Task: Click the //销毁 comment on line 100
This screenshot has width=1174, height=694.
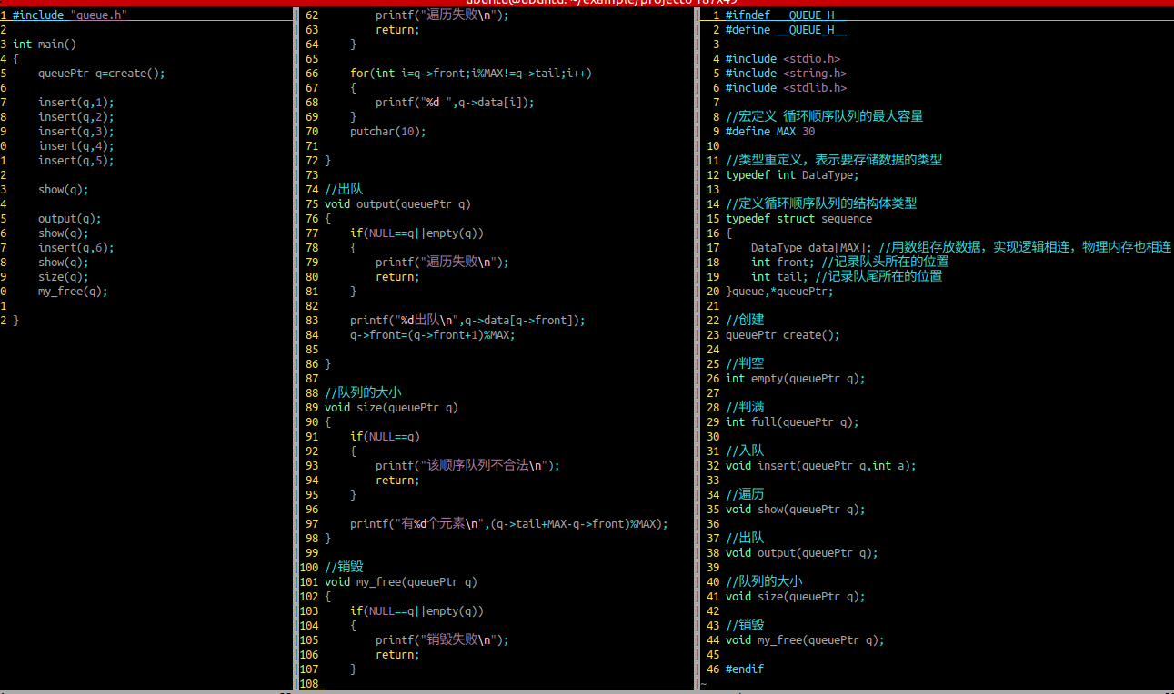Action: pyautogui.click(x=344, y=568)
